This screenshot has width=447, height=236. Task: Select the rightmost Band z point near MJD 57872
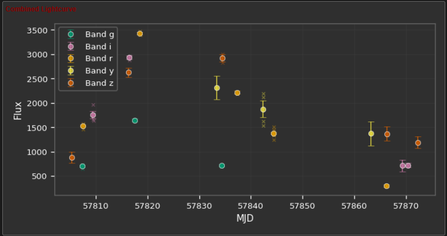pyautogui.click(x=418, y=143)
